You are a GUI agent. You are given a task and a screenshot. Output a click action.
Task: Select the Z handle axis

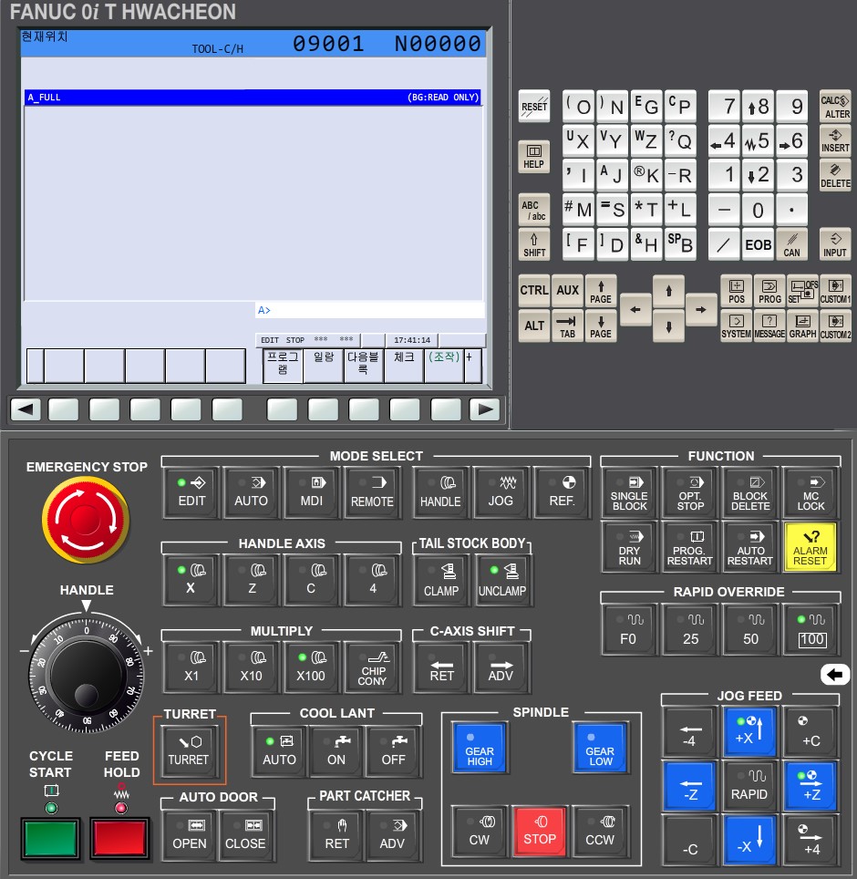251,580
